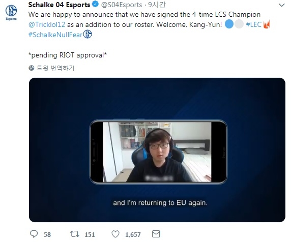This screenshot has height=242, width=291.
Task: Click the blue verified badge
Action: tap(96, 4)
